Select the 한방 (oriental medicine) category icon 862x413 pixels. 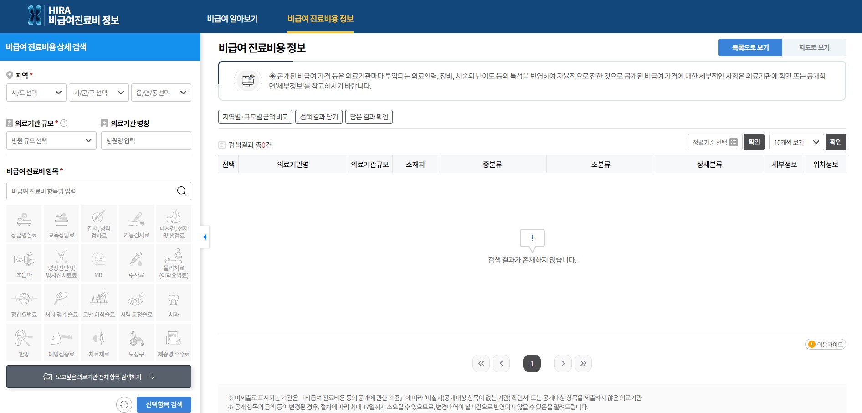tap(24, 342)
